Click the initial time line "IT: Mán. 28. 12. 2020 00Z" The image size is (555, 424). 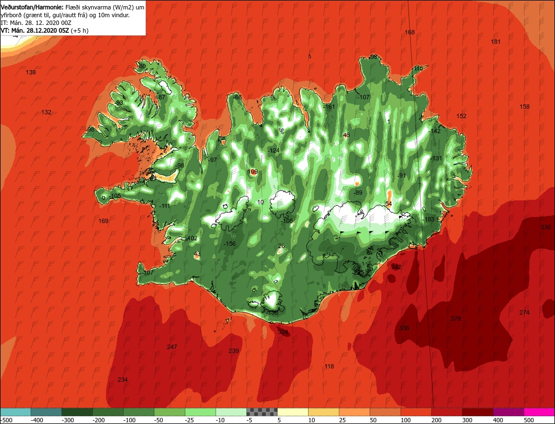point(36,23)
